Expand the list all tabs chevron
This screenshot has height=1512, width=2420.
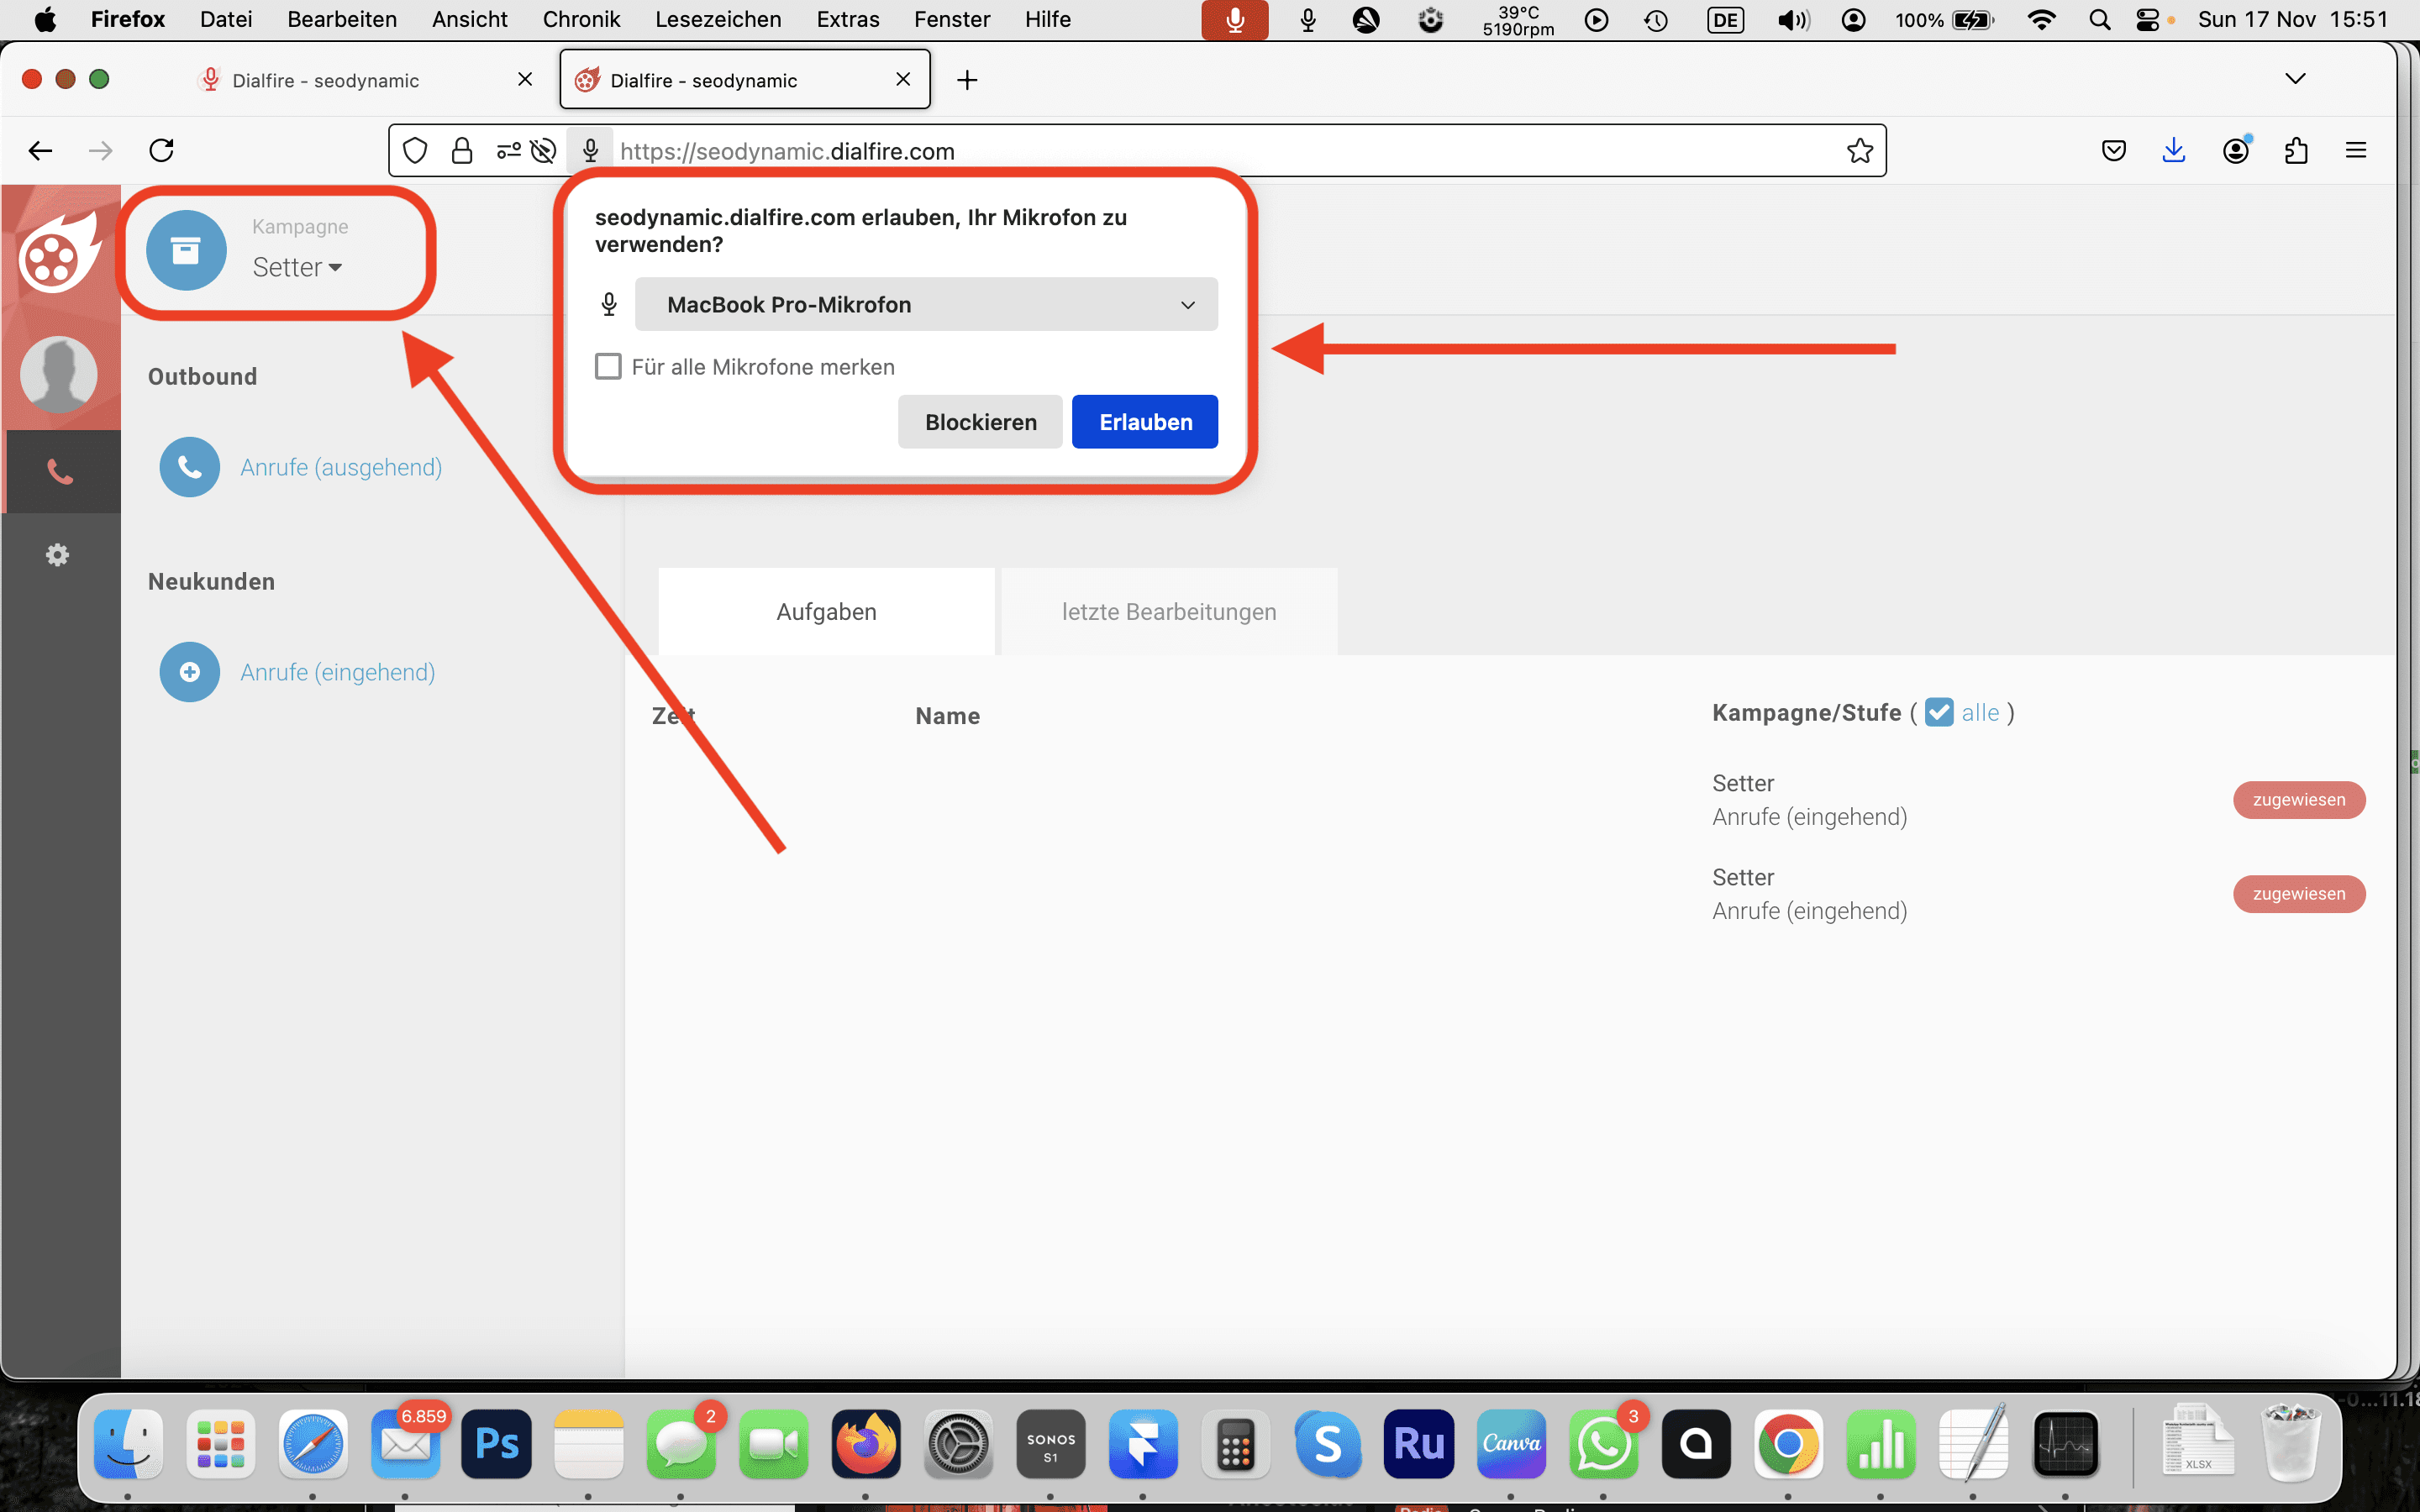(x=2295, y=79)
